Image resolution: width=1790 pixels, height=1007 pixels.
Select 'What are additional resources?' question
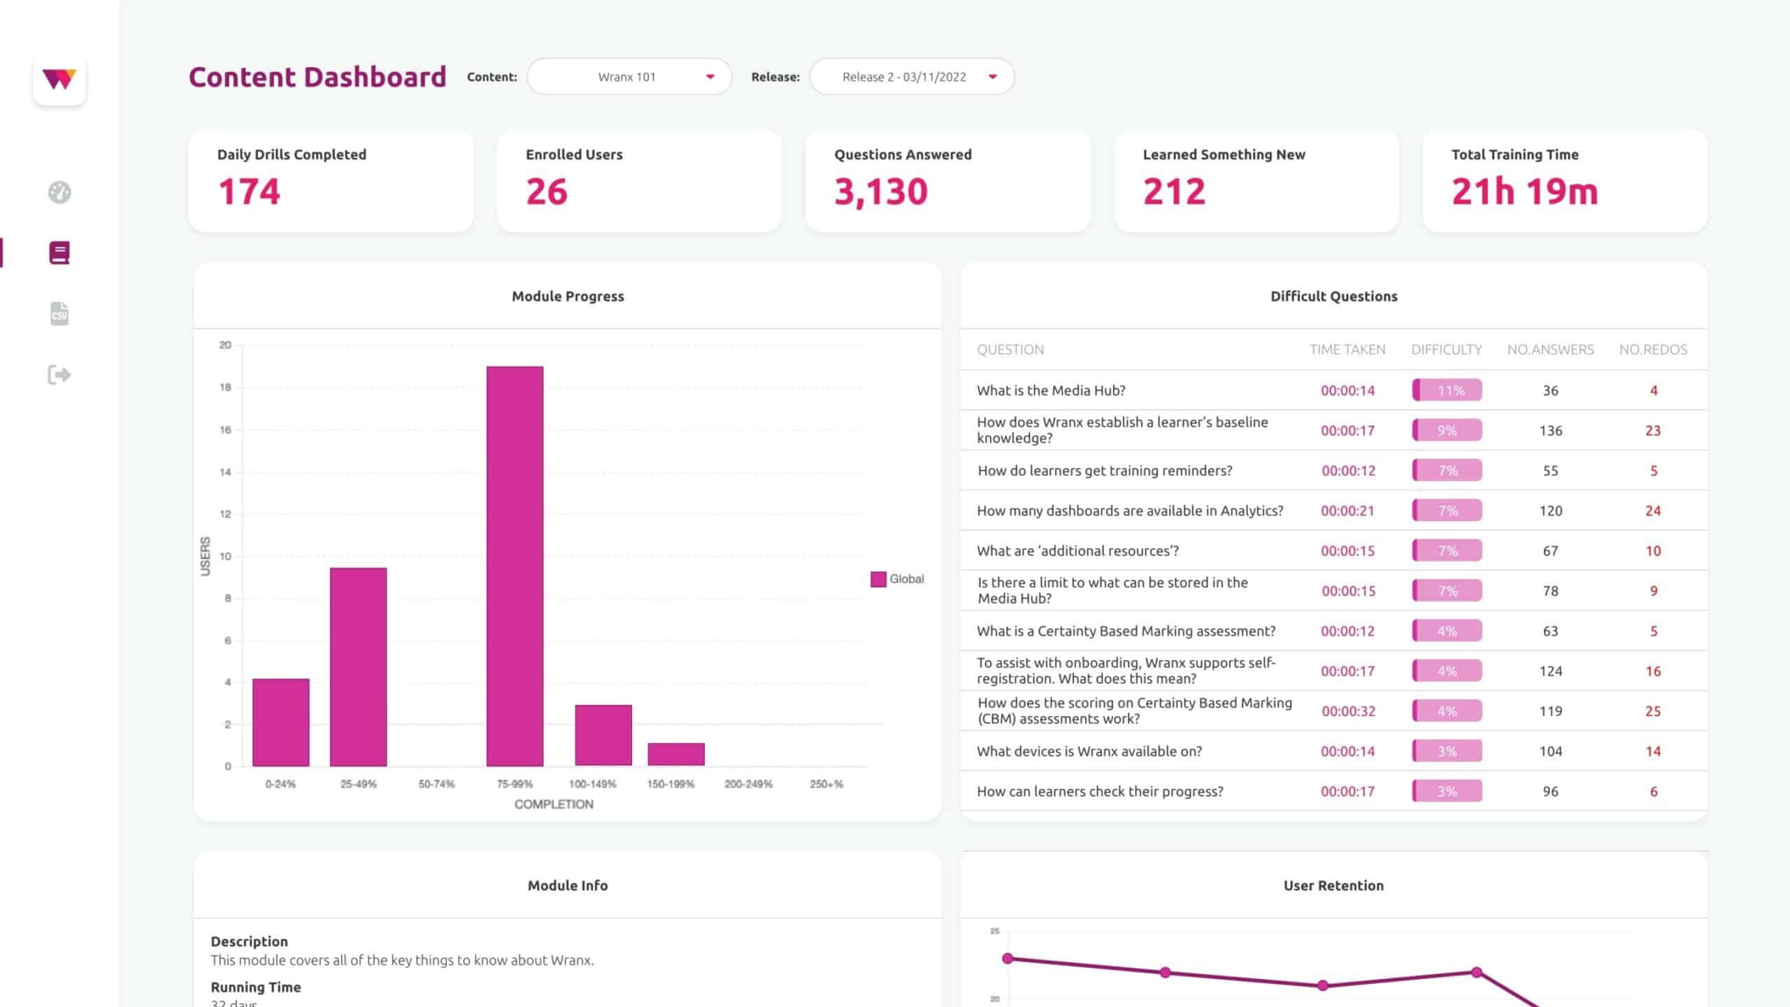1077,550
